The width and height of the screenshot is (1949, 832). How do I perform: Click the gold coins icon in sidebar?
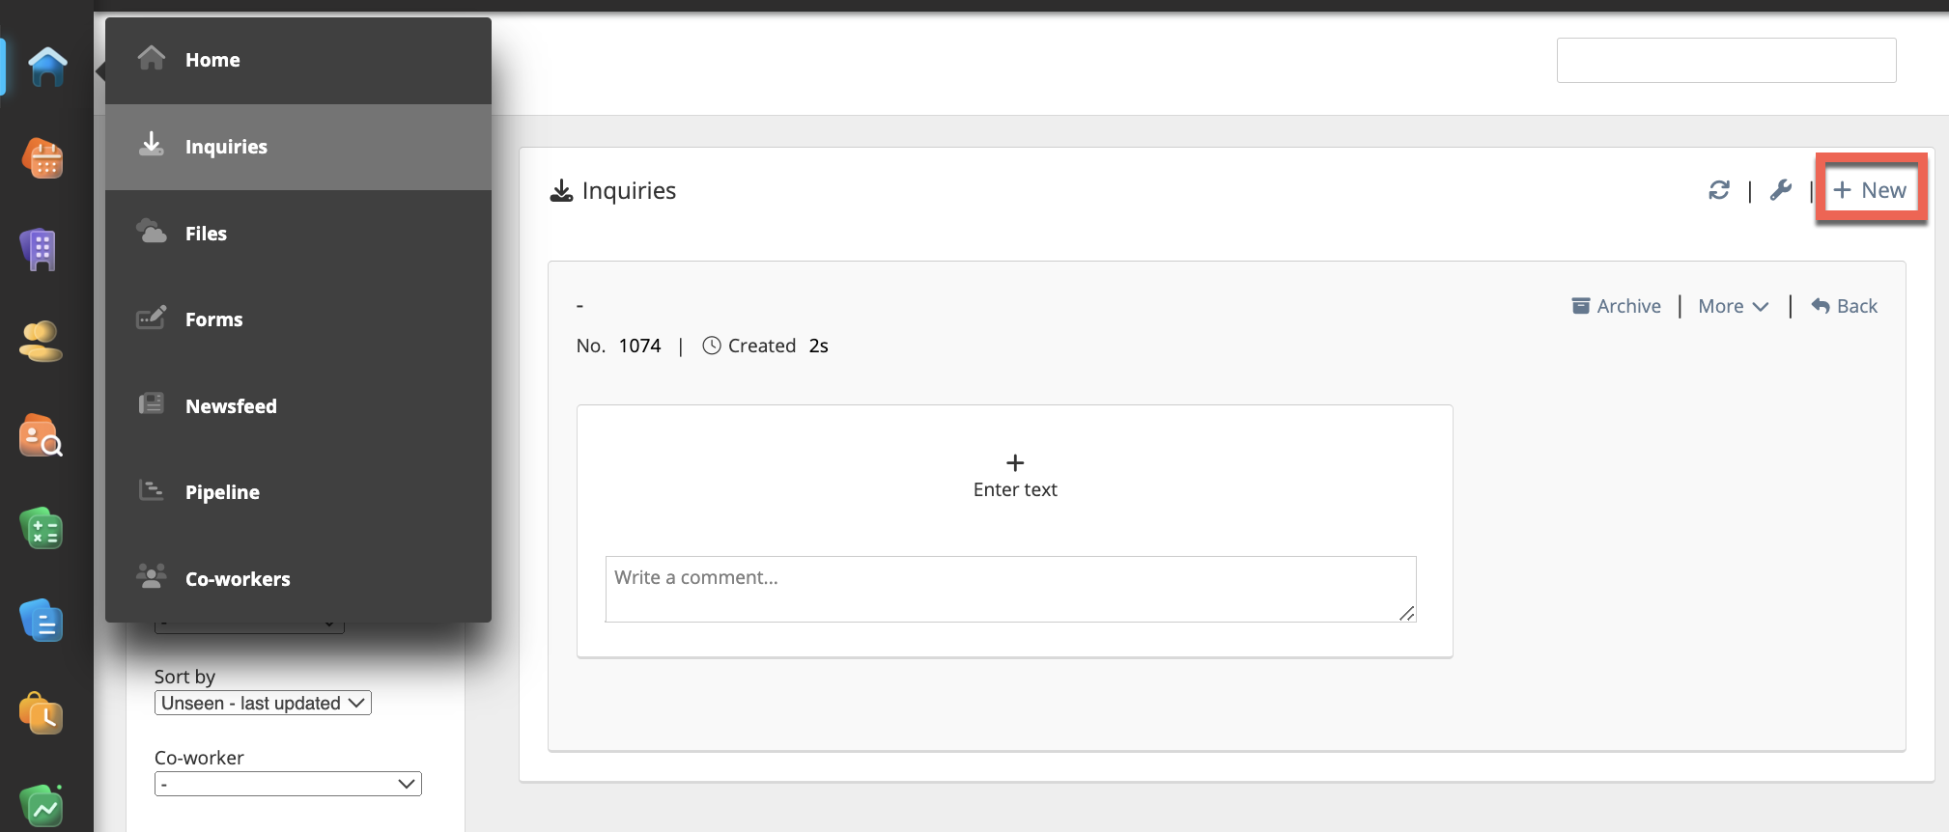tap(41, 342)
